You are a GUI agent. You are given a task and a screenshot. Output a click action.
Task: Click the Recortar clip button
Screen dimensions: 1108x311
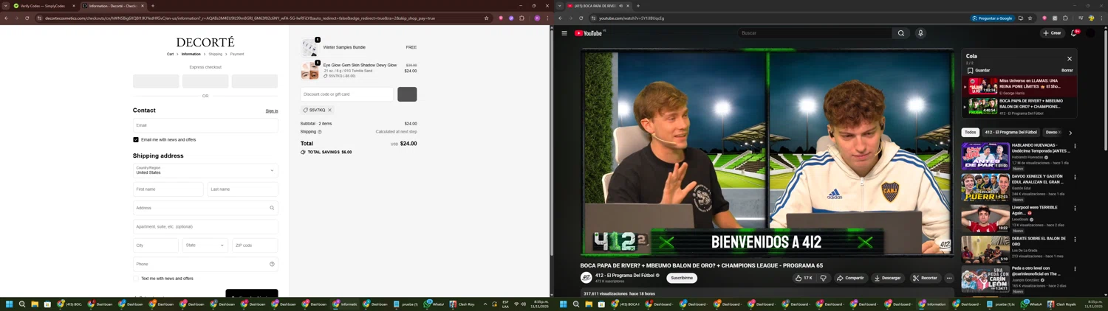tap(924, 278)
